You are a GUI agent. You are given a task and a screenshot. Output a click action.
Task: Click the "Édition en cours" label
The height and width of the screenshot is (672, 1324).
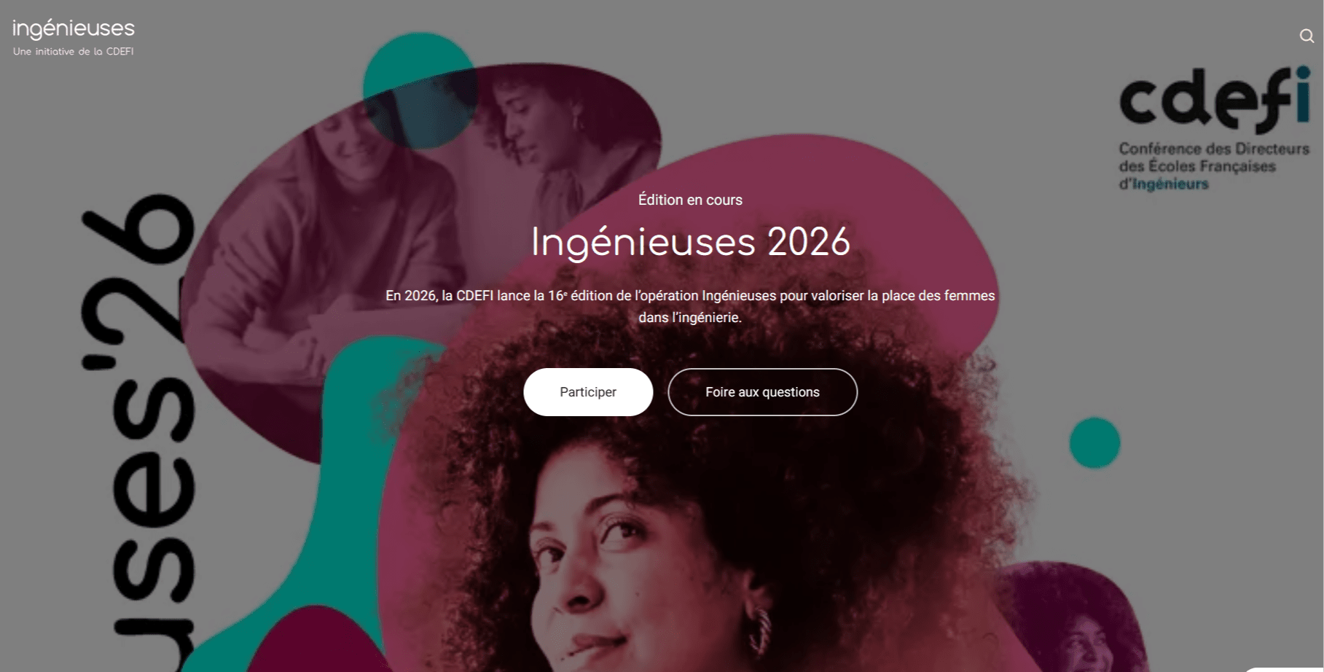(x=690, y=200)
